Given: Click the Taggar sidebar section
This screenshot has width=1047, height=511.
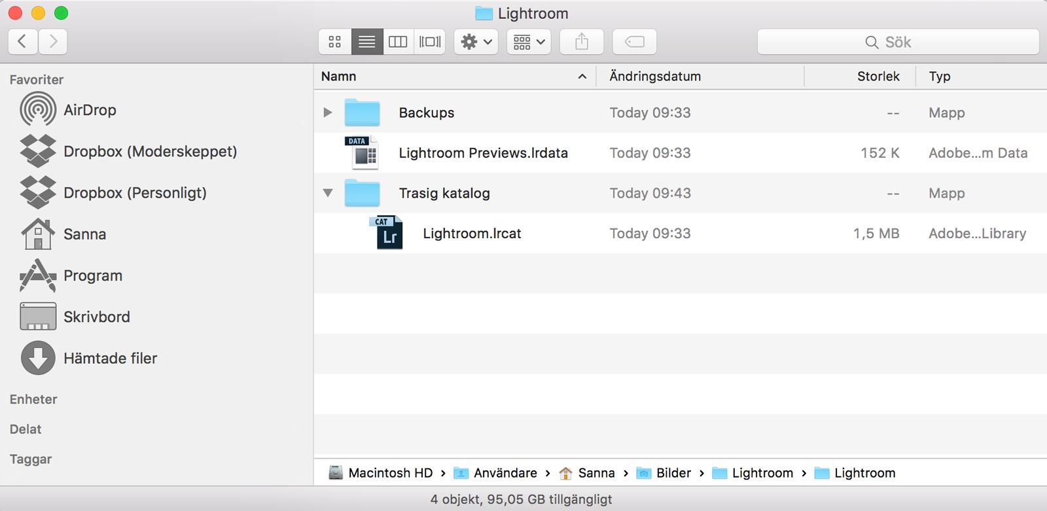Looking at the screenshot, I should [x=31, y=459].
